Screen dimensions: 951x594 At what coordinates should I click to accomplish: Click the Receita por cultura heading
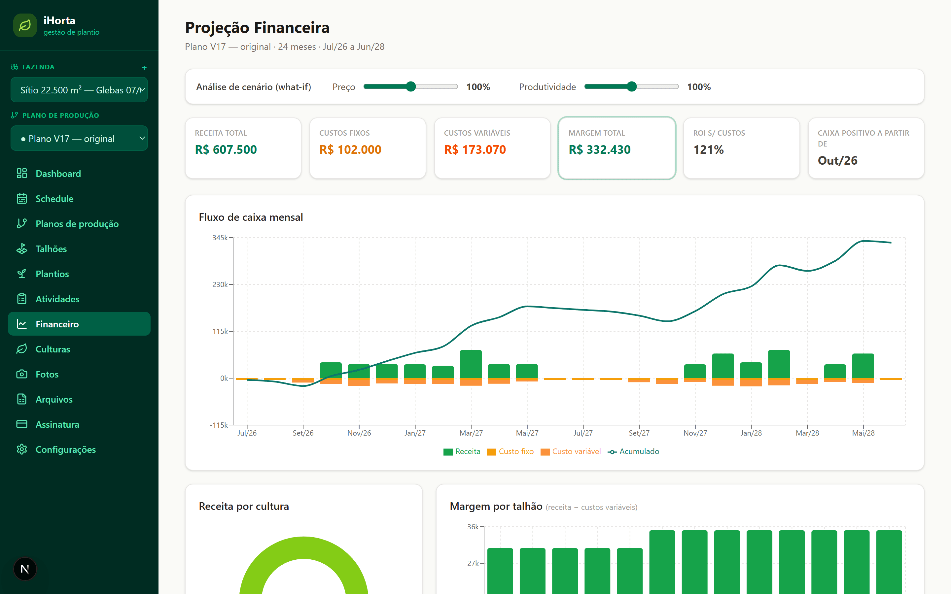click(244, 507)
